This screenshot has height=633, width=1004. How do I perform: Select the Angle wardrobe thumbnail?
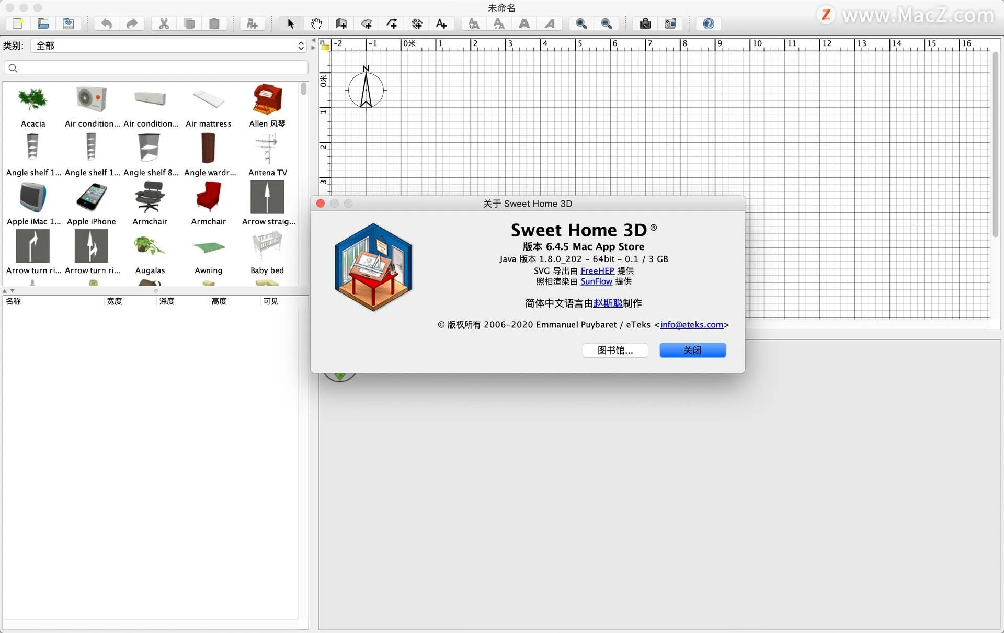(x=208, y=148)
